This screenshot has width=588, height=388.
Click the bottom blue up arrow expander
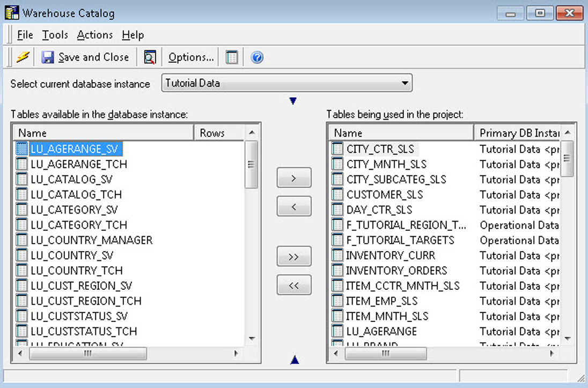pyautogui.click(x=295, y=360)
